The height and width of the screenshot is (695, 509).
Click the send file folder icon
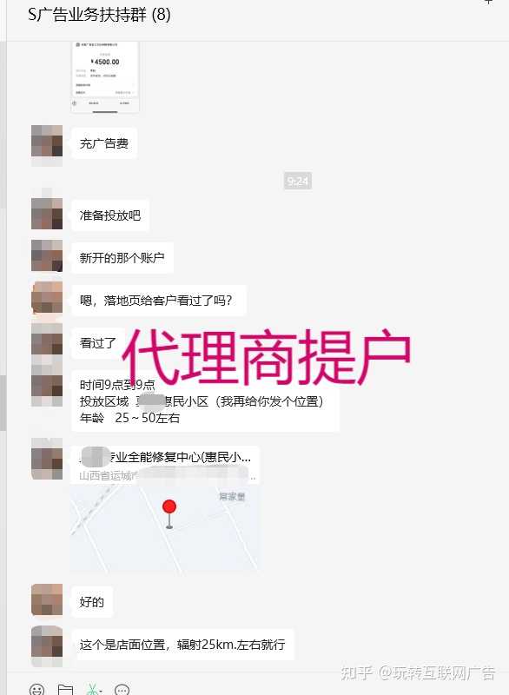(65, 690)
